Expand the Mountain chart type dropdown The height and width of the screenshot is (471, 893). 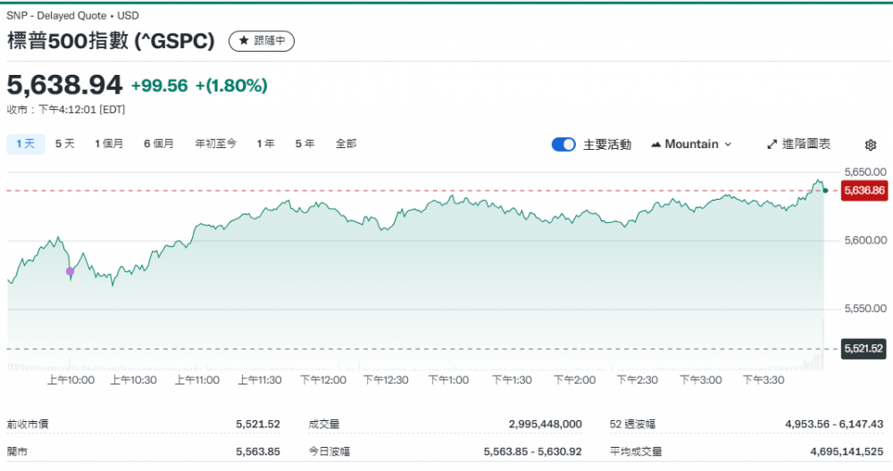pyautogui.click(x=692, y=145)
